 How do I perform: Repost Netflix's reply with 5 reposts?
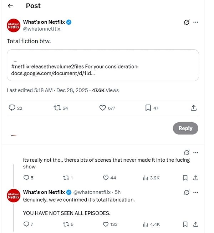pyautogui.click(x=66, y=224)
